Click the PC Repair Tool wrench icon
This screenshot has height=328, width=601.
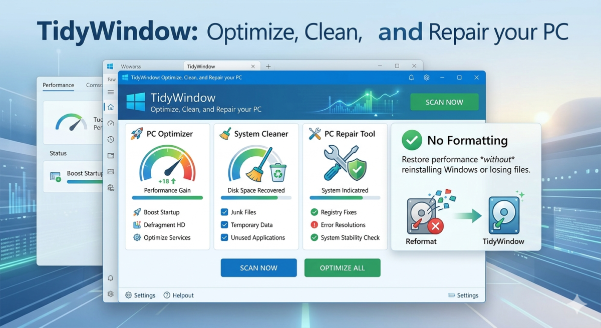315,134
